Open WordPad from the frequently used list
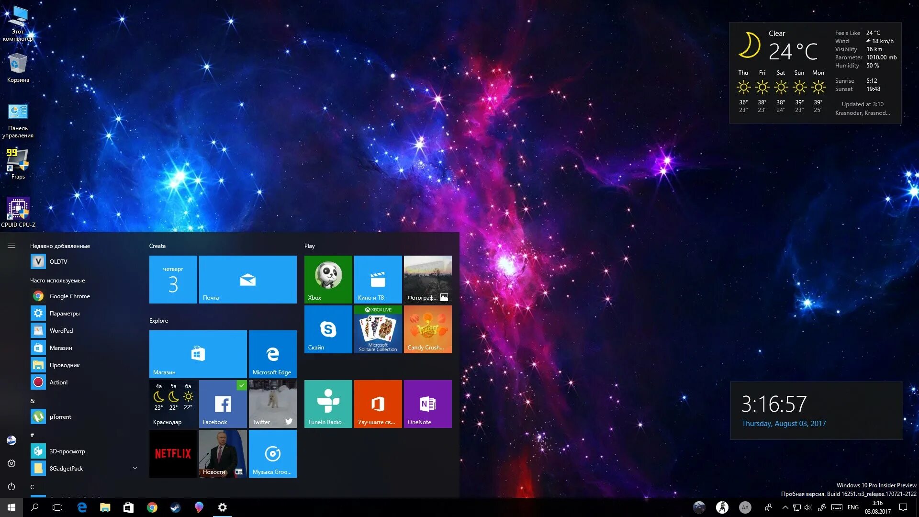Image resolution: width=919 pixels, height=517 pixels. coord(62,330)
